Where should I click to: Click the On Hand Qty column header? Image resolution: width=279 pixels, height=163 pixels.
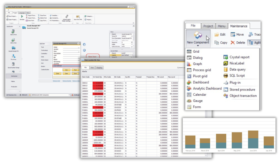point(98,77)
